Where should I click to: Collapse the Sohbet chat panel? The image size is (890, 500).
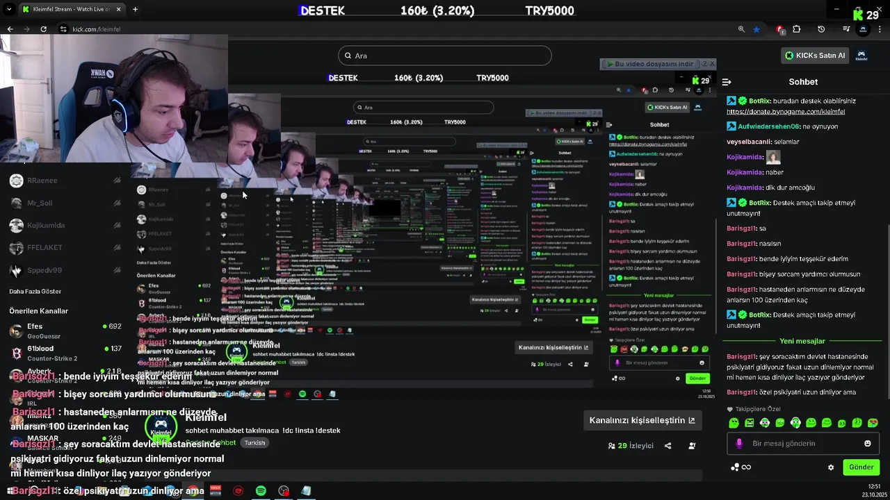point(727,82)
